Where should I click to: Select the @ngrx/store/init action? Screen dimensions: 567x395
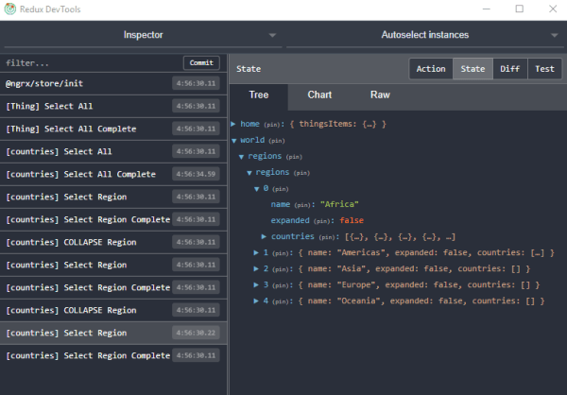tap(85, 83)
